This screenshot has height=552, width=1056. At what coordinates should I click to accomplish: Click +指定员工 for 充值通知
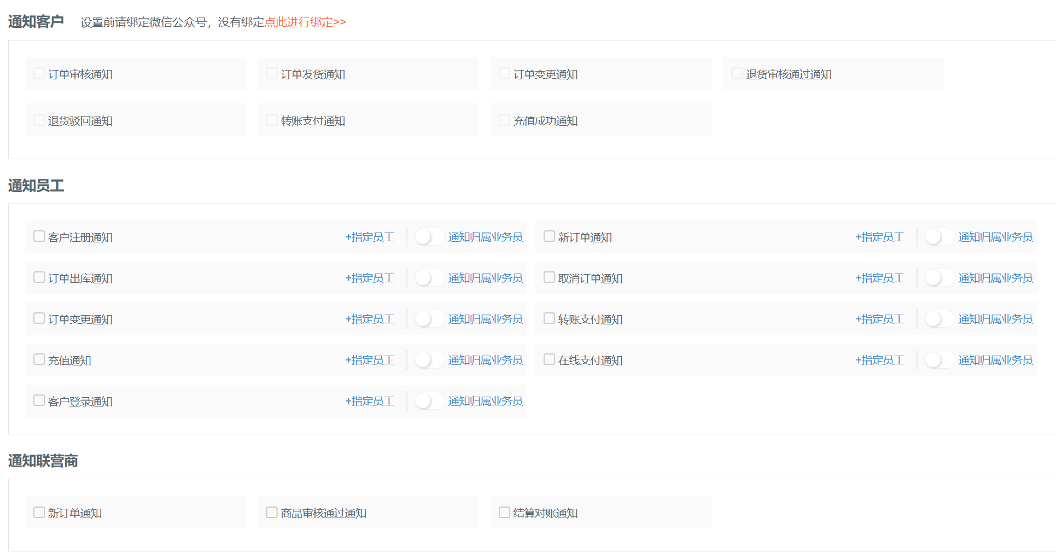370,360
